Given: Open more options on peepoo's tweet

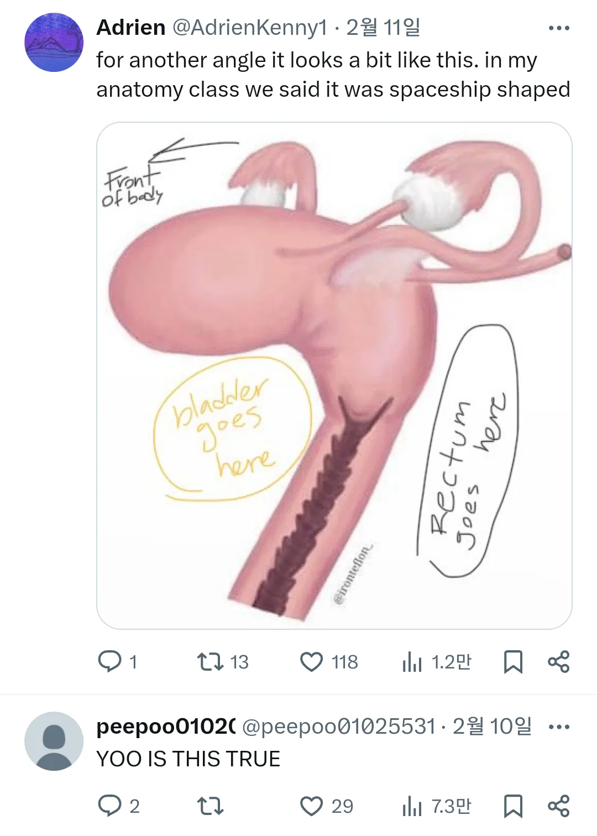Looking at the screenshot, I should click(558, 727).
